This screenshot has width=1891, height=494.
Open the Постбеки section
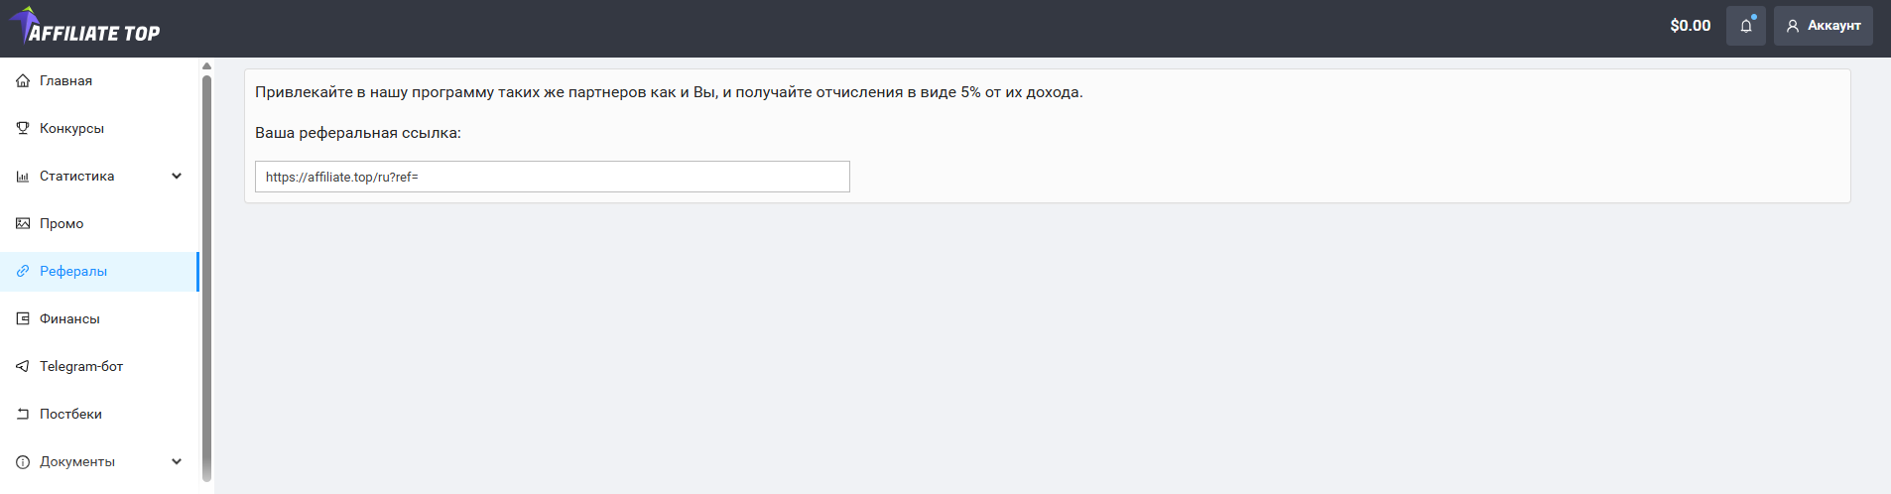coord(99,415)
